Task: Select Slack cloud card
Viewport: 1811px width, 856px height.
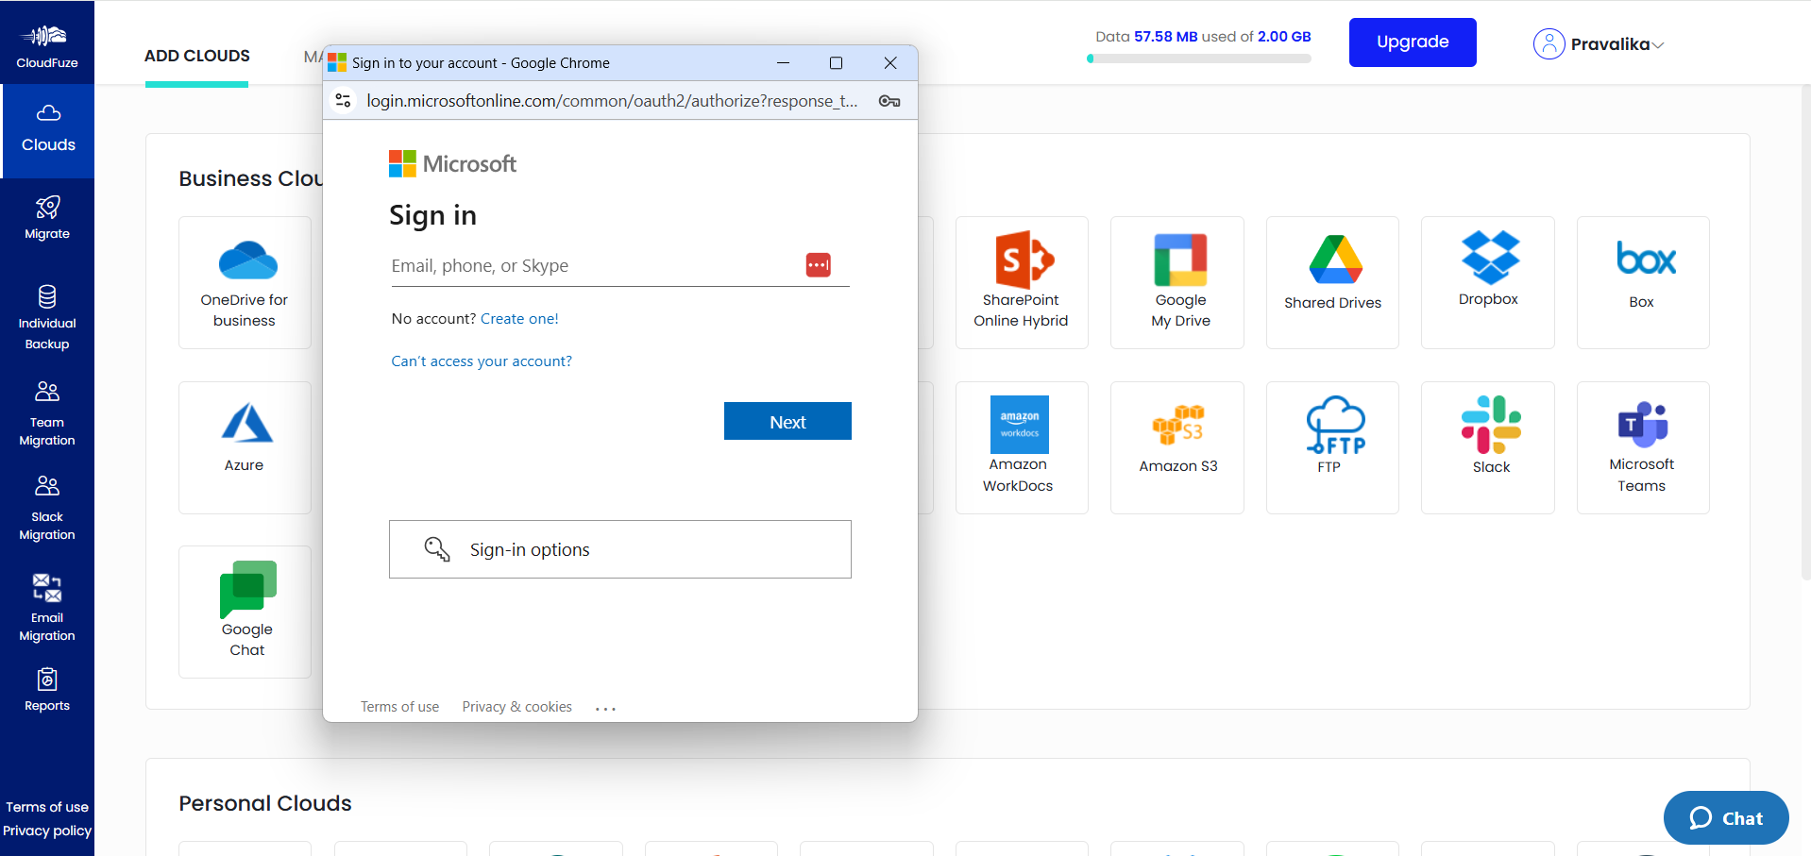Action: pyautogui.click(x=1488, y=447)
